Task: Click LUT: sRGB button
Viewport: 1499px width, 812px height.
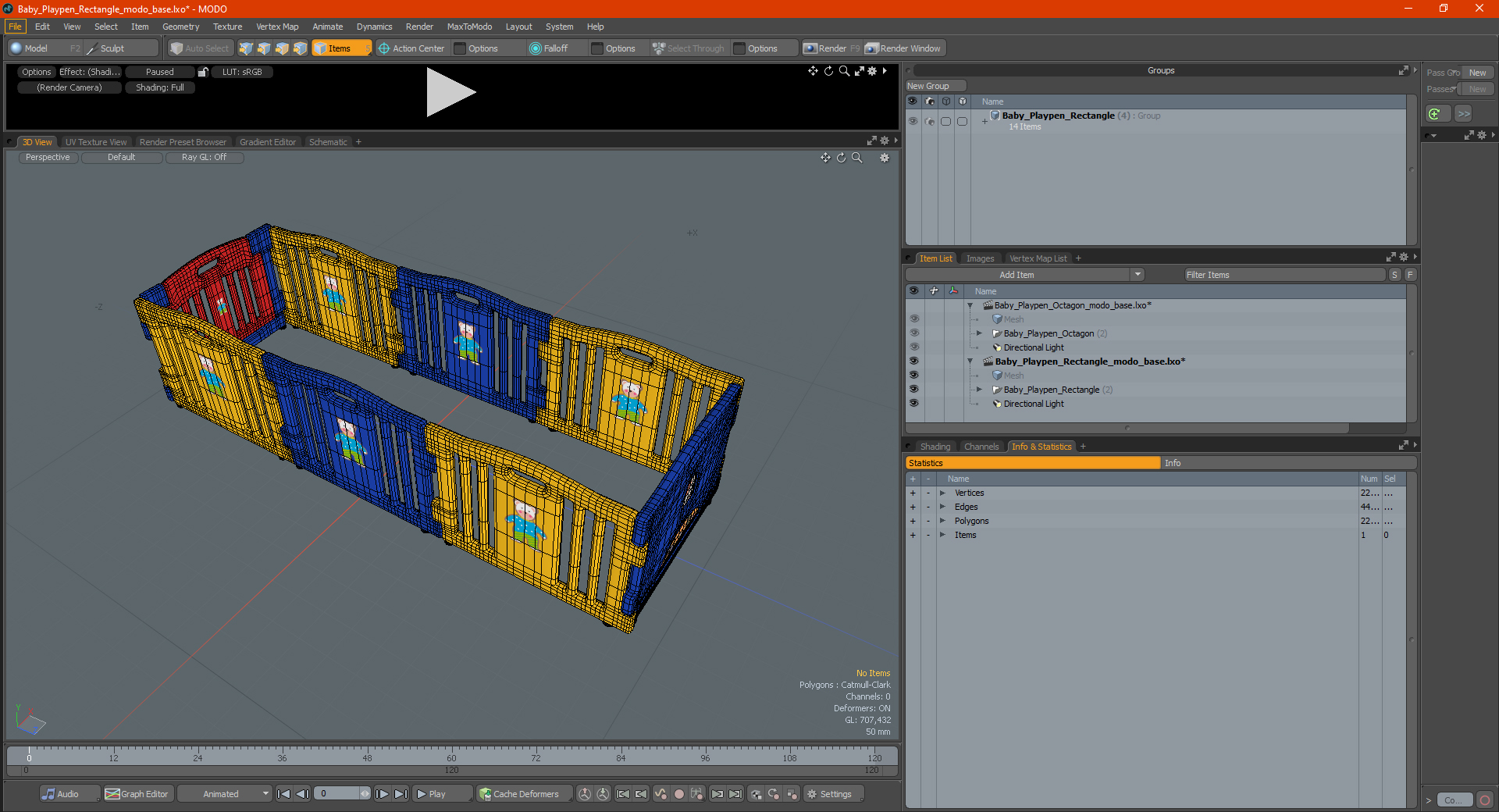Action: point(242,72)
